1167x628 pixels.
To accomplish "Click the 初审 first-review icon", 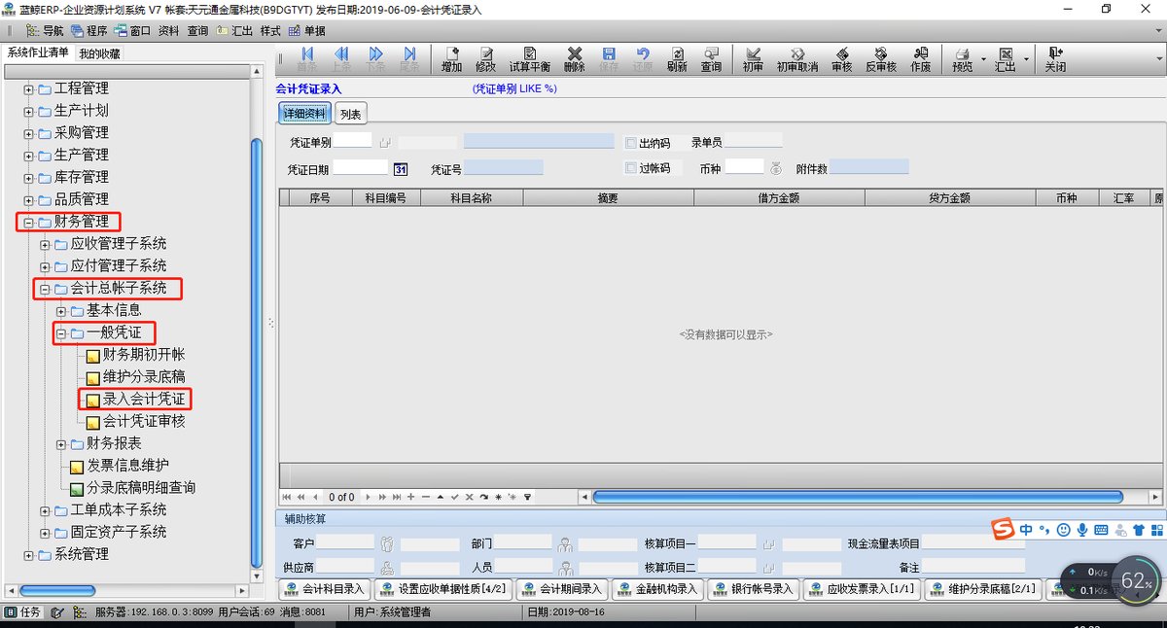I will [x=753, y=59].
